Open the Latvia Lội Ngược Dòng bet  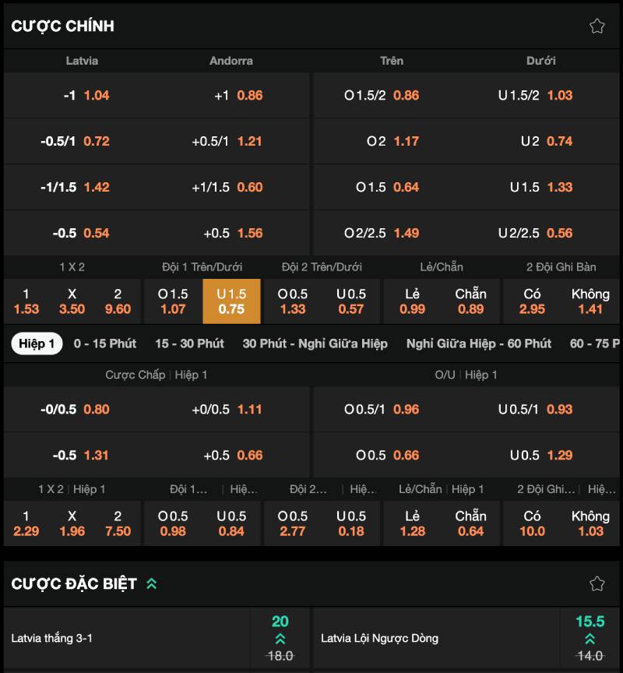[x=436, y=639]
